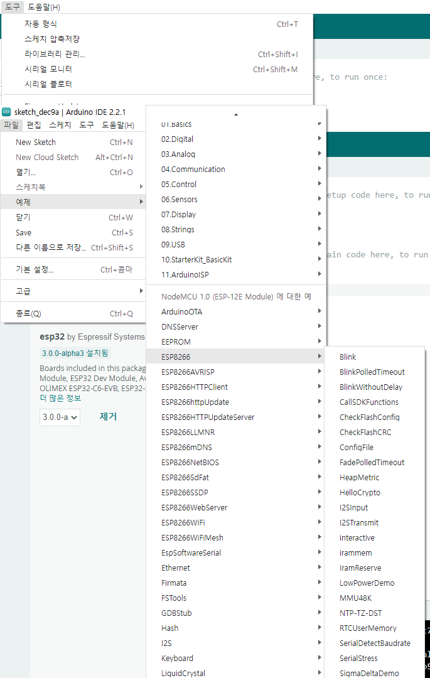
Task: Expand the 고급 submenu
Action: pyautogui.click(x=73, y=291)
